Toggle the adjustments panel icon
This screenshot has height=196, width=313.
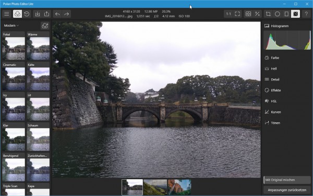295,14
